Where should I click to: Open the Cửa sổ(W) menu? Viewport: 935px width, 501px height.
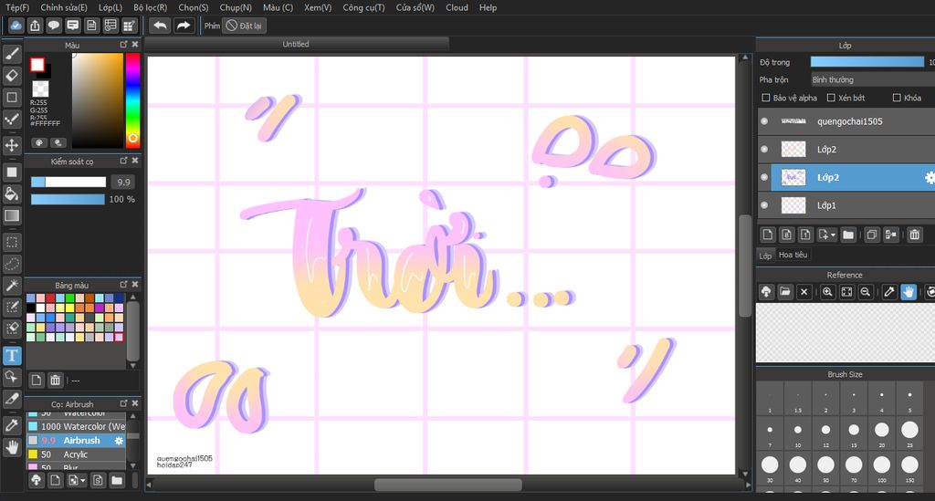415,7
